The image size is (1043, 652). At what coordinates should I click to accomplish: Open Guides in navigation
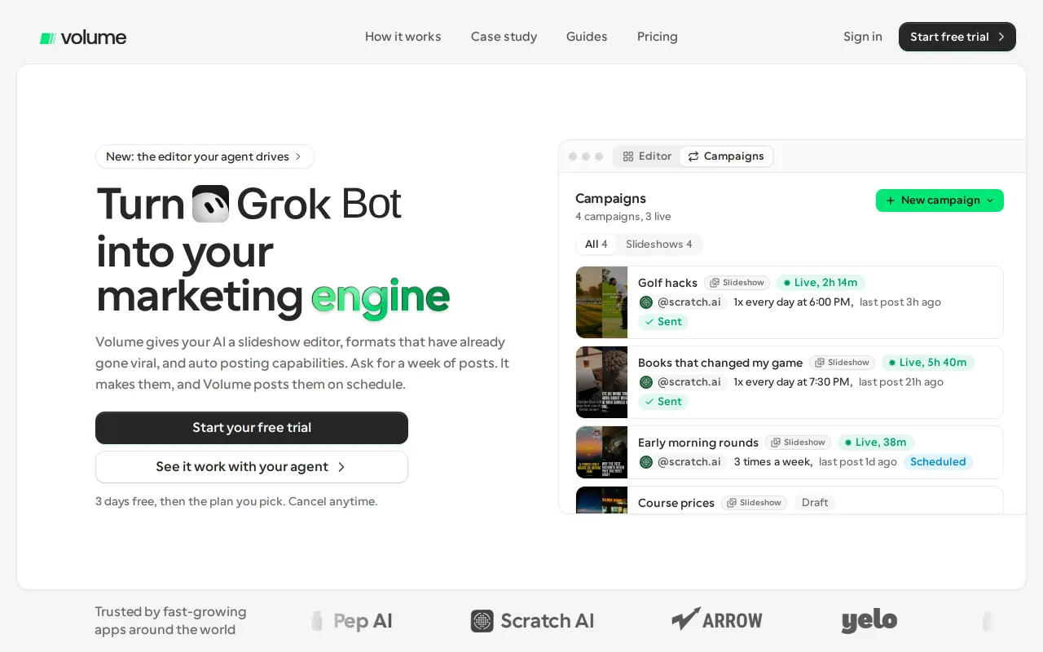click(x=587, y=37)
